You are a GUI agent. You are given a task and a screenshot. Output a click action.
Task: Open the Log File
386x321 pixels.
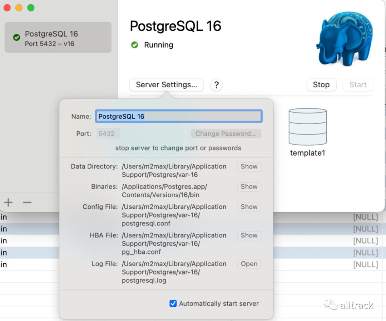tap(249, 264)
